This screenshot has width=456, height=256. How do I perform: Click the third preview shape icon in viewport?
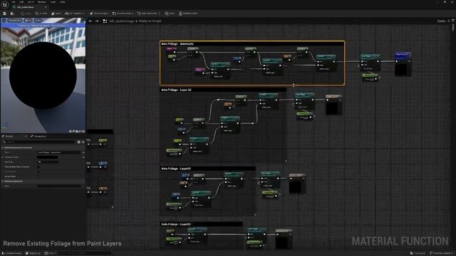pyautogui.click(x=77, y=132)
